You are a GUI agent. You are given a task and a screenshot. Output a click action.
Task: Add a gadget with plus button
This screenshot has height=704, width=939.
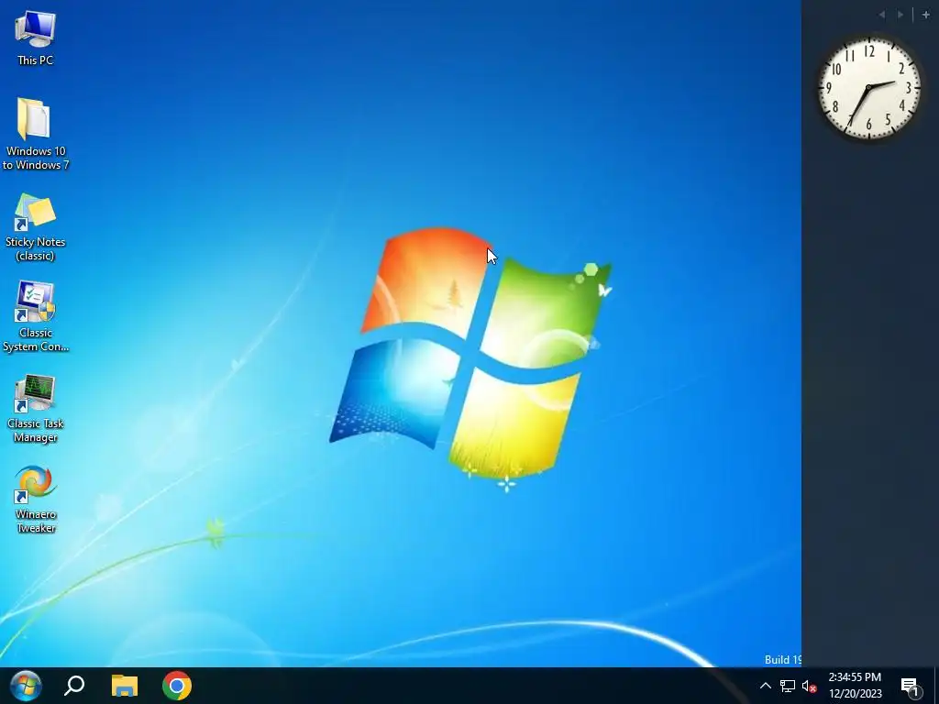pyautogui.click(x=926, y=15)
